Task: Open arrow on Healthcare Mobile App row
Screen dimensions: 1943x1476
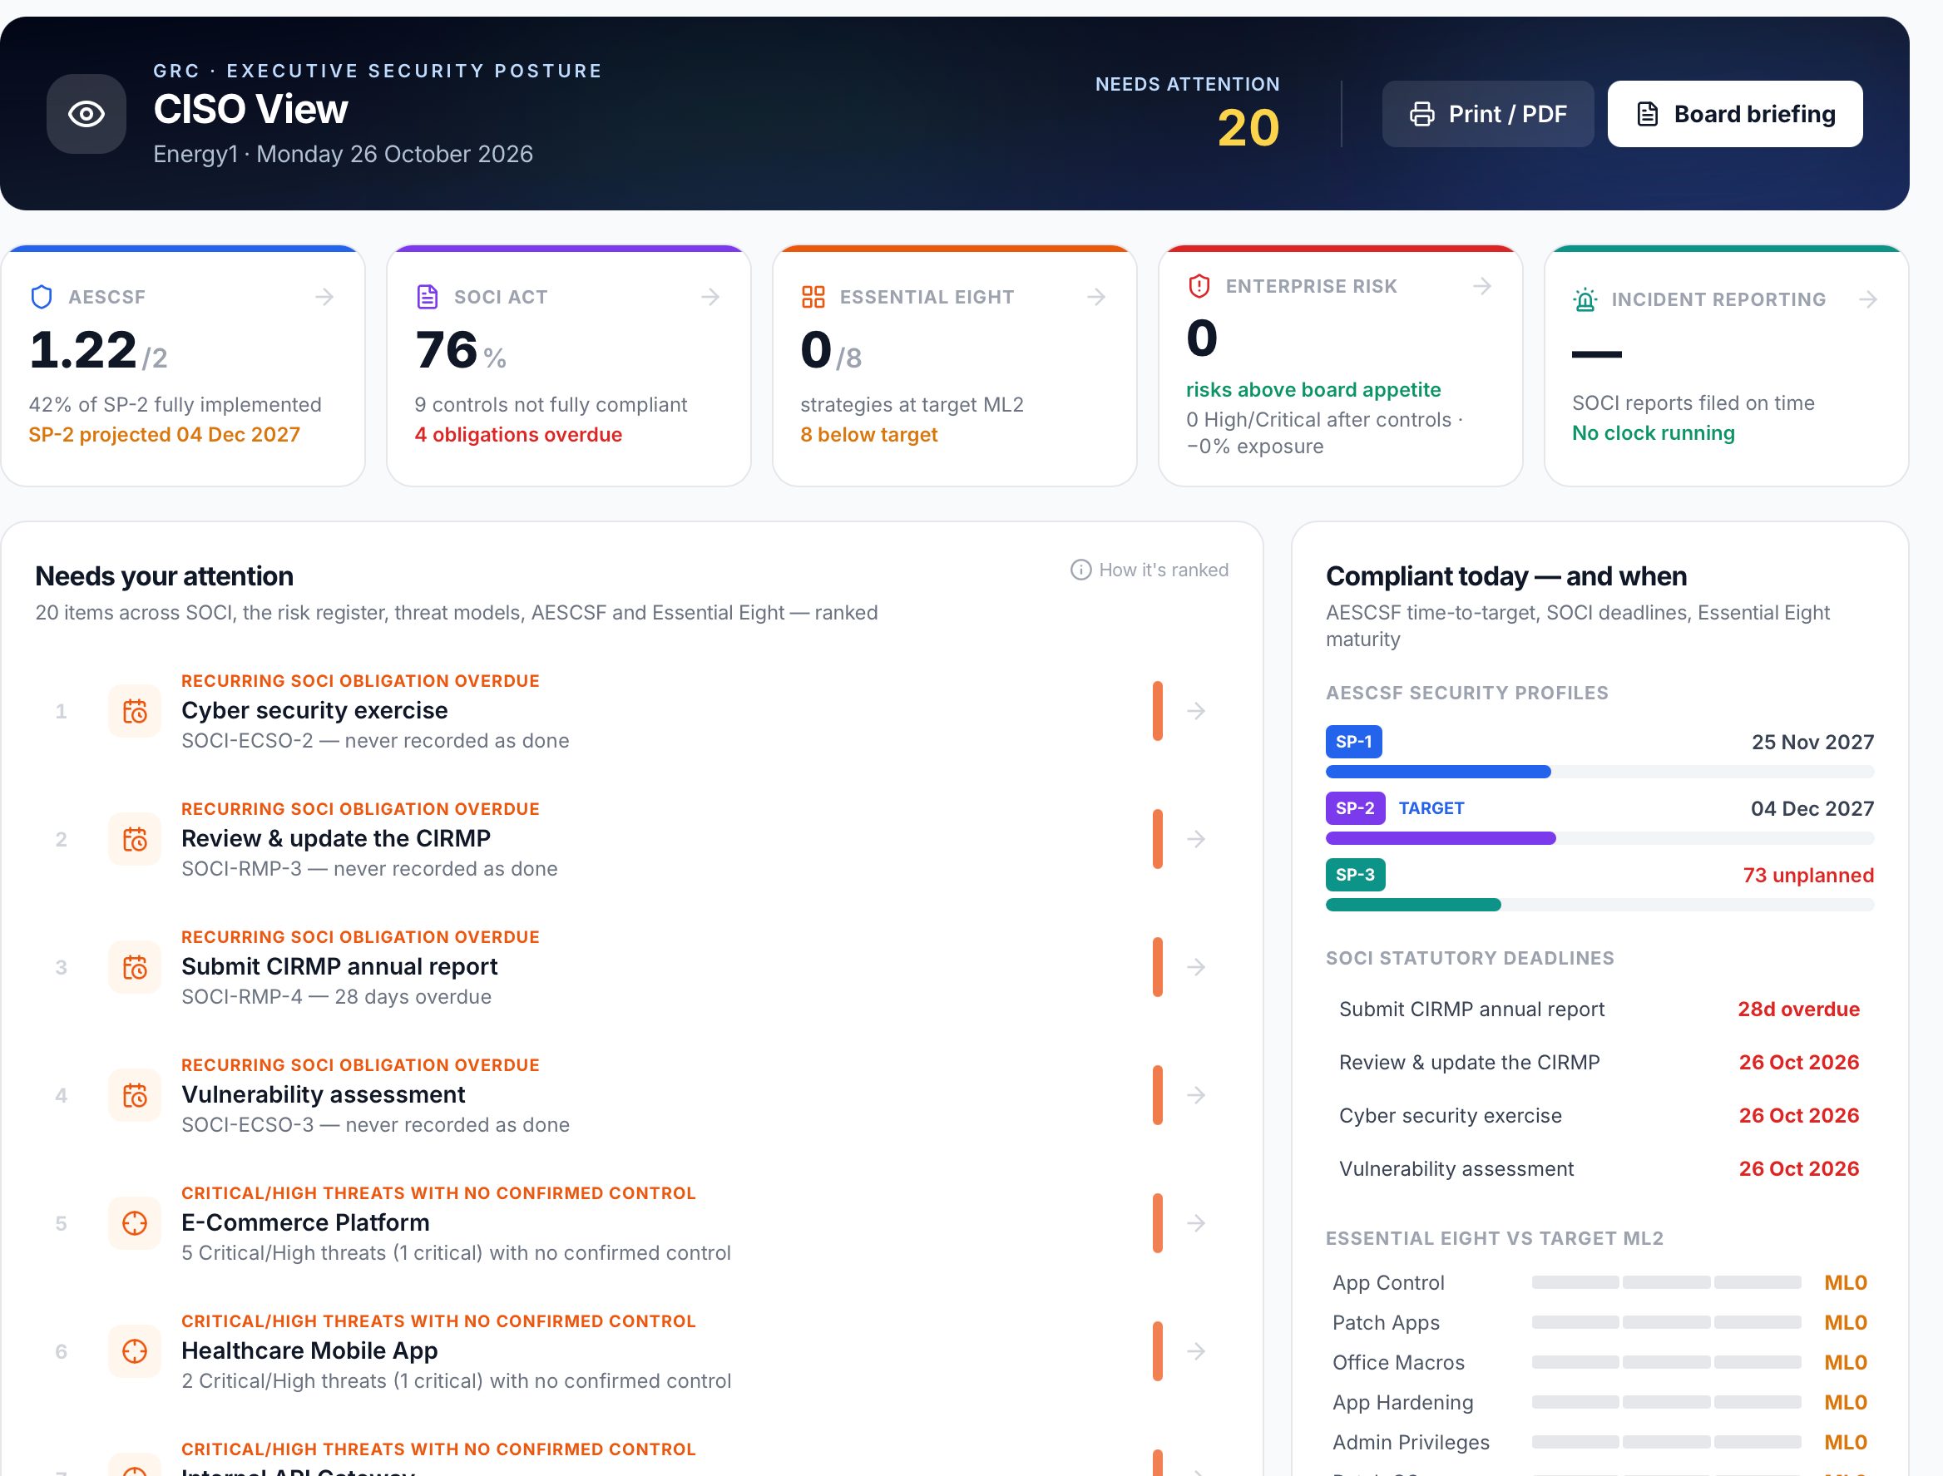Action: [1196, 1351]
